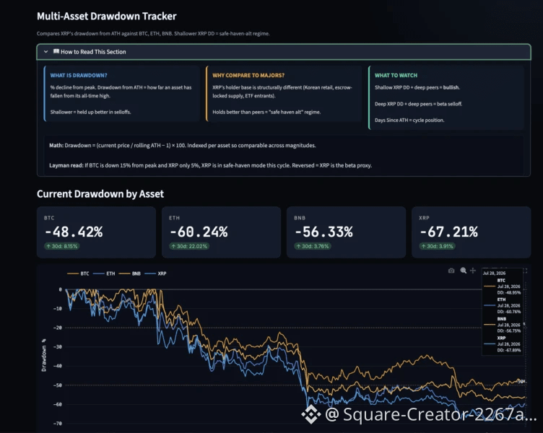Click the Jul 28, 2026 tooltip date header
This screenshot has height=433, width=543.
(x=494, y=273)
